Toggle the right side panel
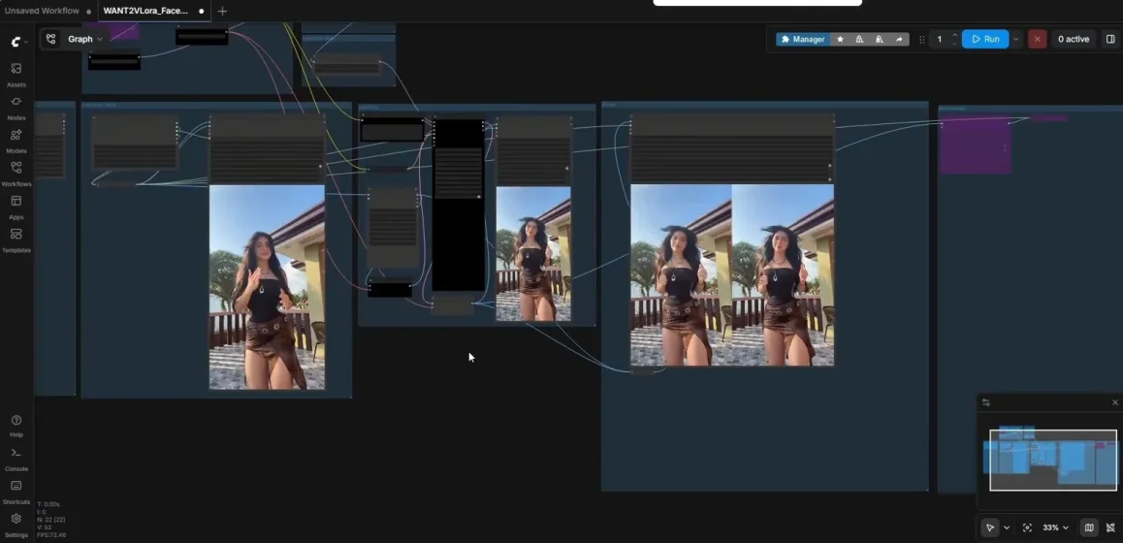This screenshot has height=543, width=1123. coord(1110,40)
